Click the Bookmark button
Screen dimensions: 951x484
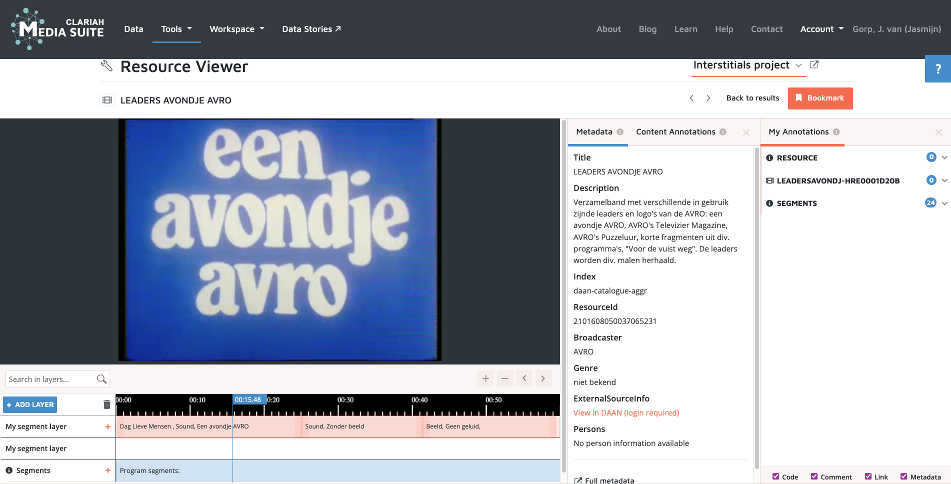(x=820, y=98)
